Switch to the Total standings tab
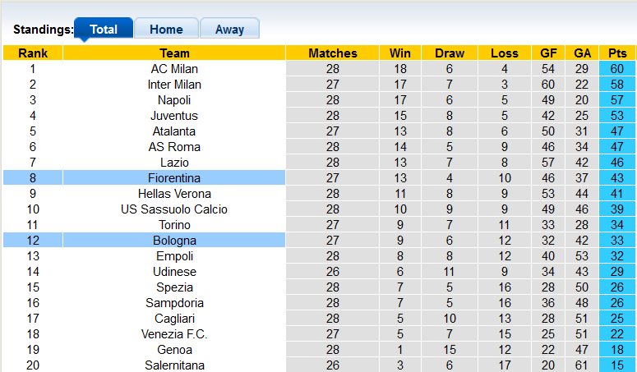 (x=104, y=29)
